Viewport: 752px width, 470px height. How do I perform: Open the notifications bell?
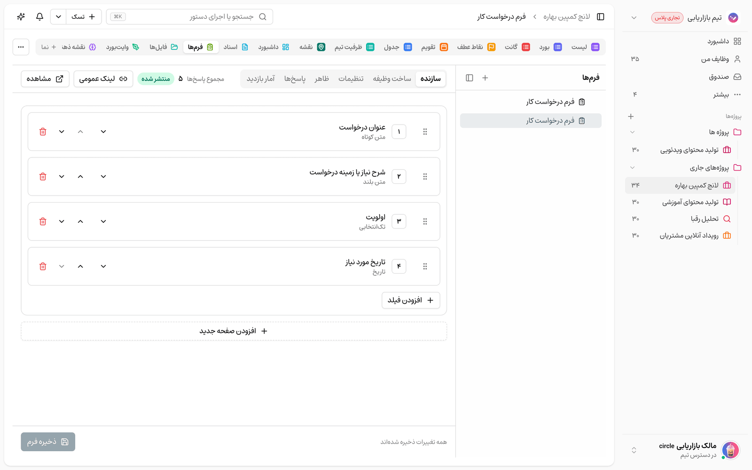(39, 17)
